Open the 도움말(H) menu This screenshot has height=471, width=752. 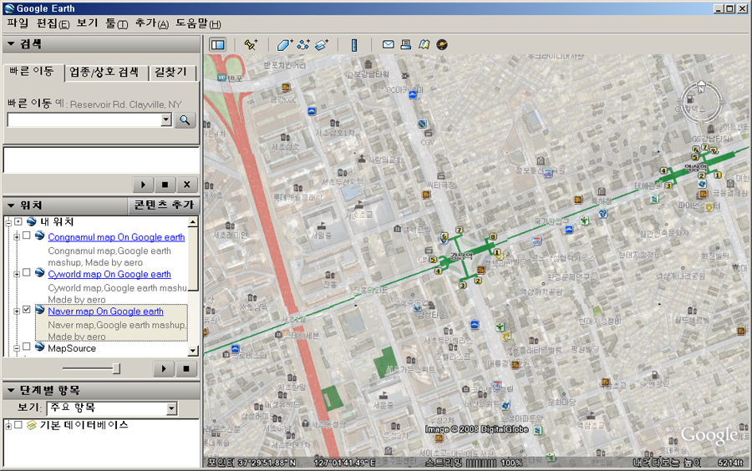pos(198,23)
